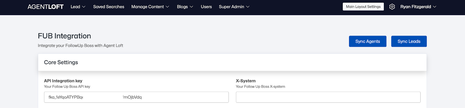The height and width of the screenshot is (108, 465).
Task: Open the settings gear icon
Action: pyautogui.click(x=392, y=7)
